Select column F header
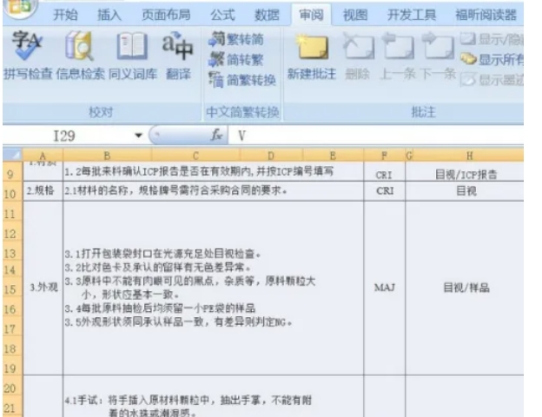 pos(384,156)
